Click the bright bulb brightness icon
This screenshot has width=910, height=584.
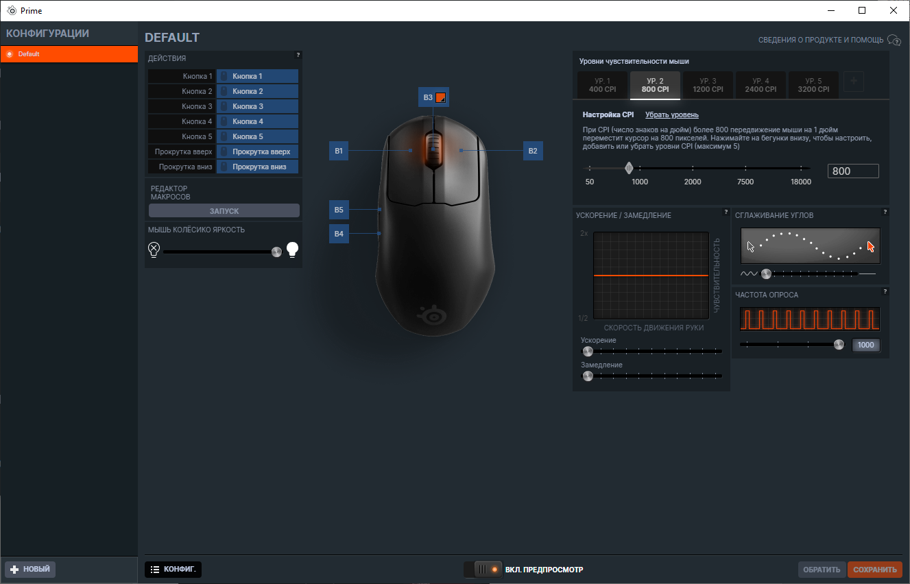(293, 250)
